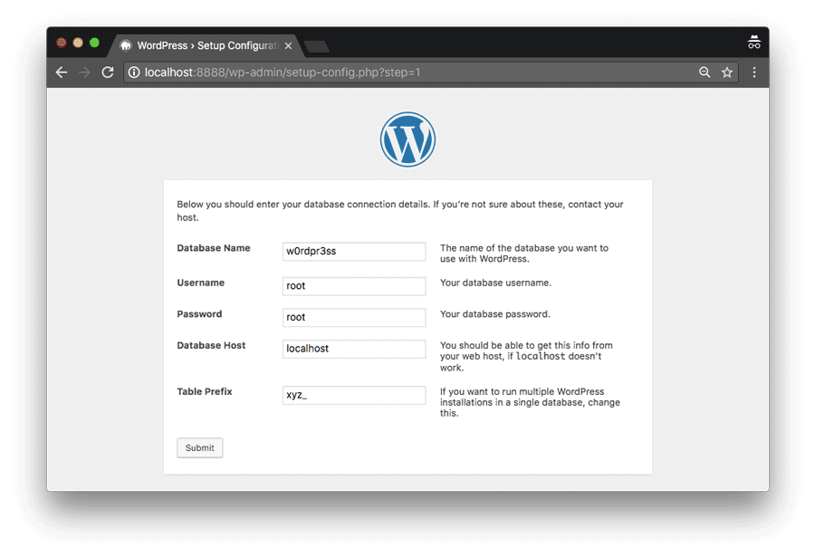Click the browser back navigation arrow
The height and width of the screenshot is (557, 815).
pyautogui.click(x=61, y=72)
